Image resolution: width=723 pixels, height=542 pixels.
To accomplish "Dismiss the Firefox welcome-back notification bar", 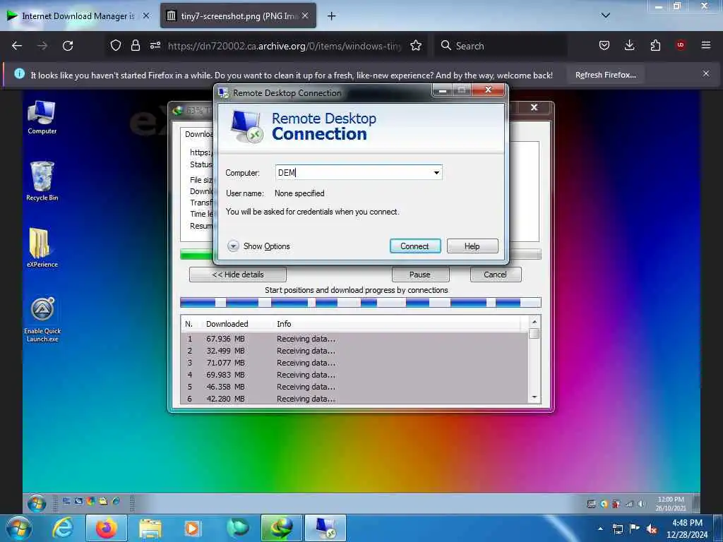I will (706, 73).
